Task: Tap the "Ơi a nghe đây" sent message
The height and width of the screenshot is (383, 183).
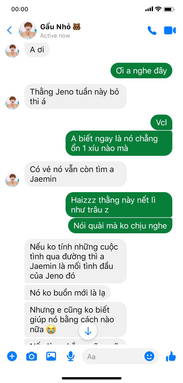Action: 141,71
